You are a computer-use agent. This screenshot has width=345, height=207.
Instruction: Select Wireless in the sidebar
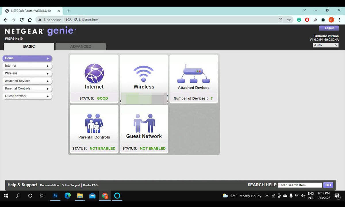pyautogui.click(x=27, y=73)
